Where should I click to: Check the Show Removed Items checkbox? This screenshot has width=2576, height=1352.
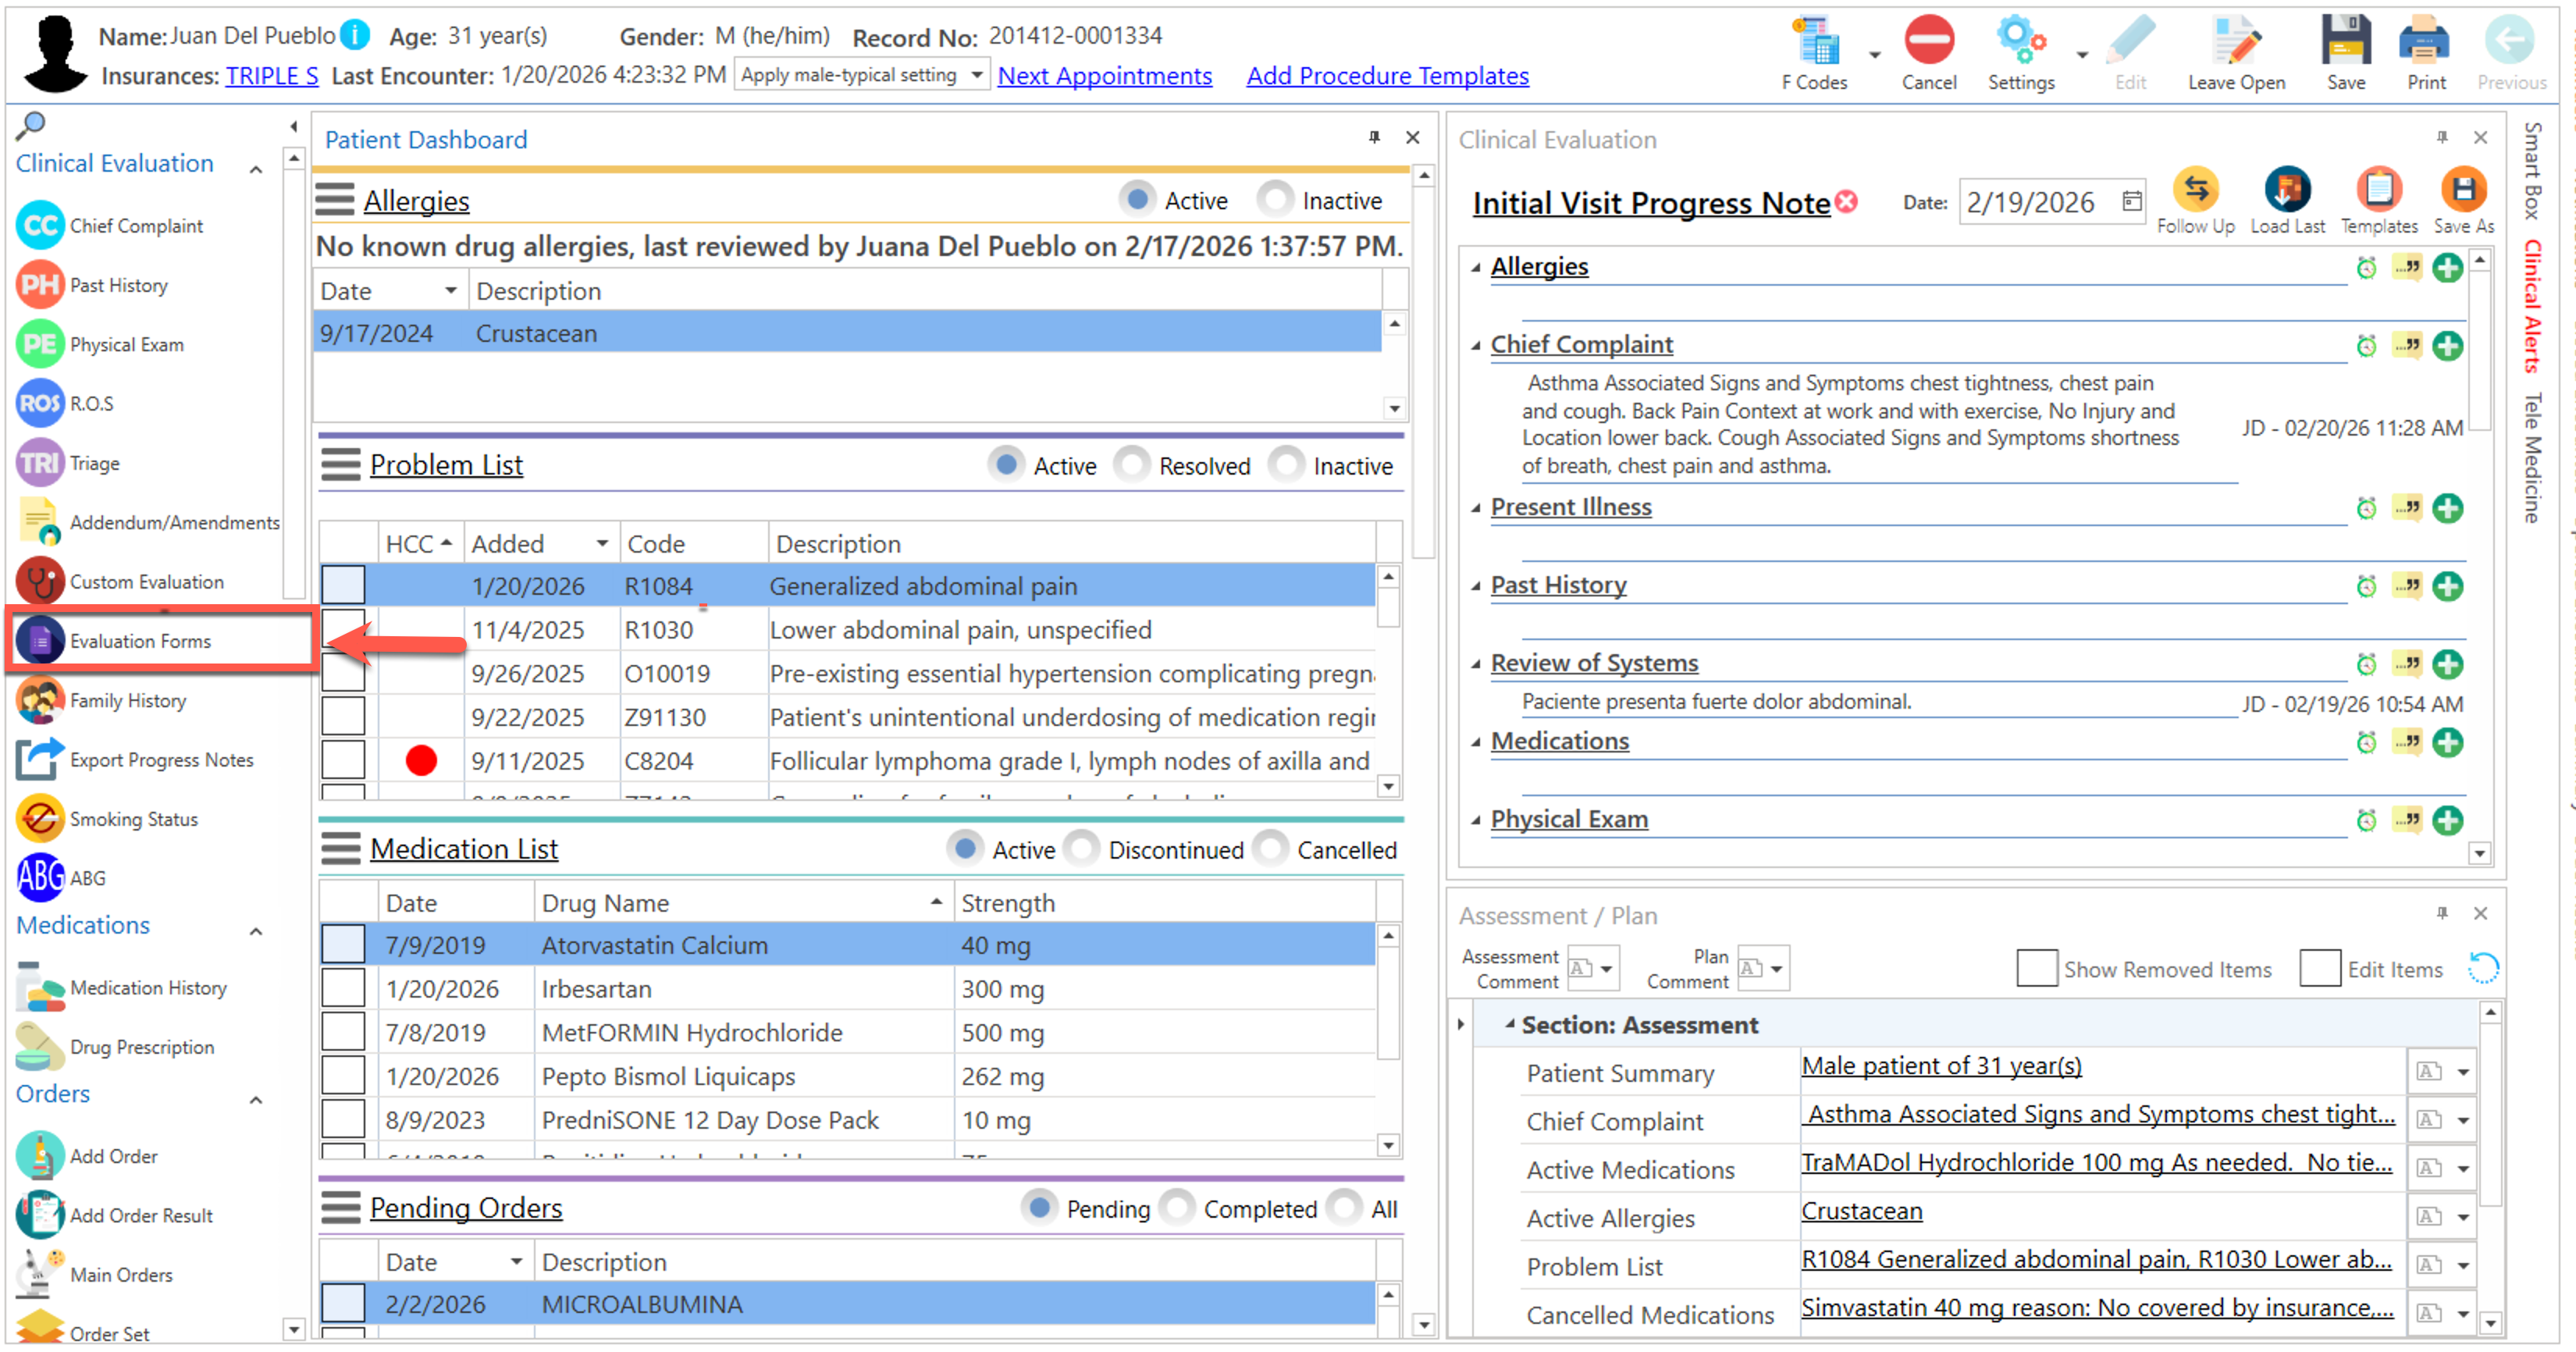2036,969
